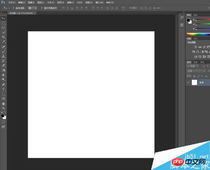
Task: Open the layer filter type dropdown
Action: click(192, 66)
